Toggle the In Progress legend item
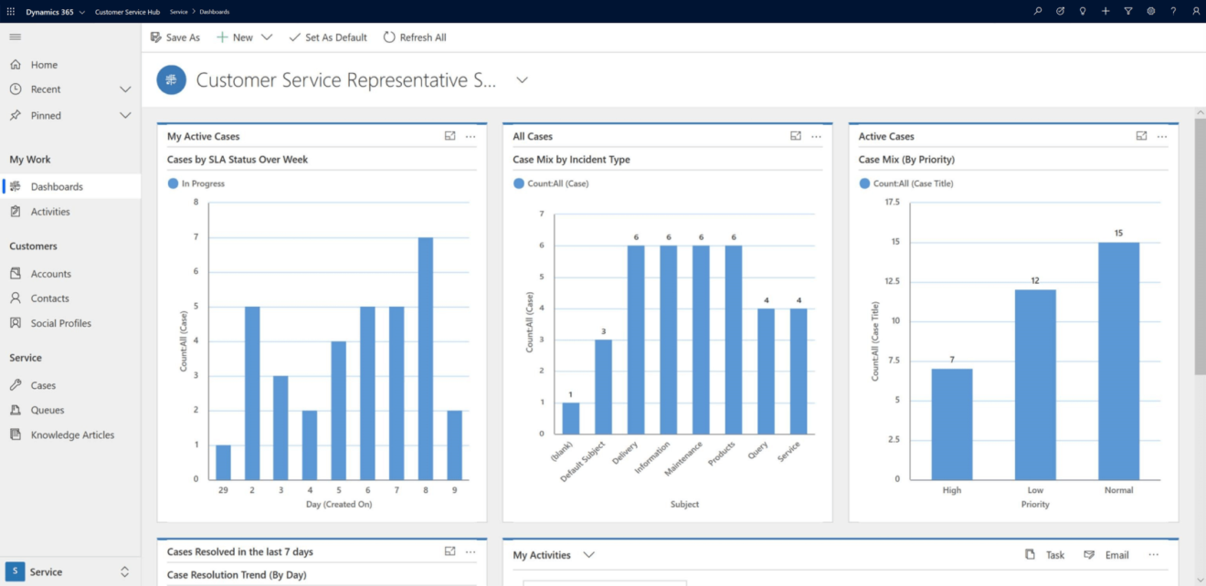 pos(196,185)
